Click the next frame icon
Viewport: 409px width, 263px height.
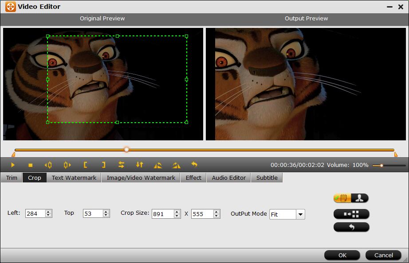67,165
